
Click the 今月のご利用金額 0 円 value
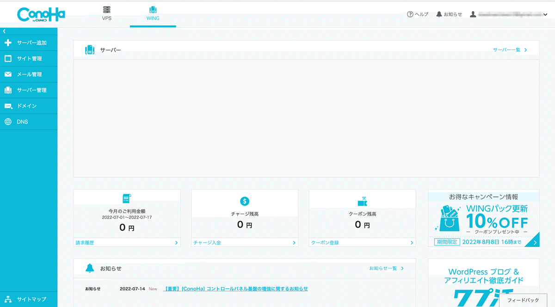[x=127, y=227]
